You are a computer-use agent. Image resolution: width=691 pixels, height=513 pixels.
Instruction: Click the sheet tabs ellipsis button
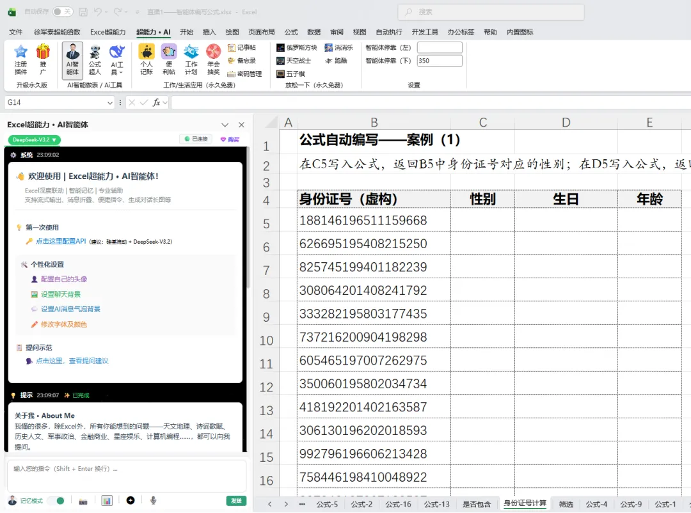tap(302, 504)
